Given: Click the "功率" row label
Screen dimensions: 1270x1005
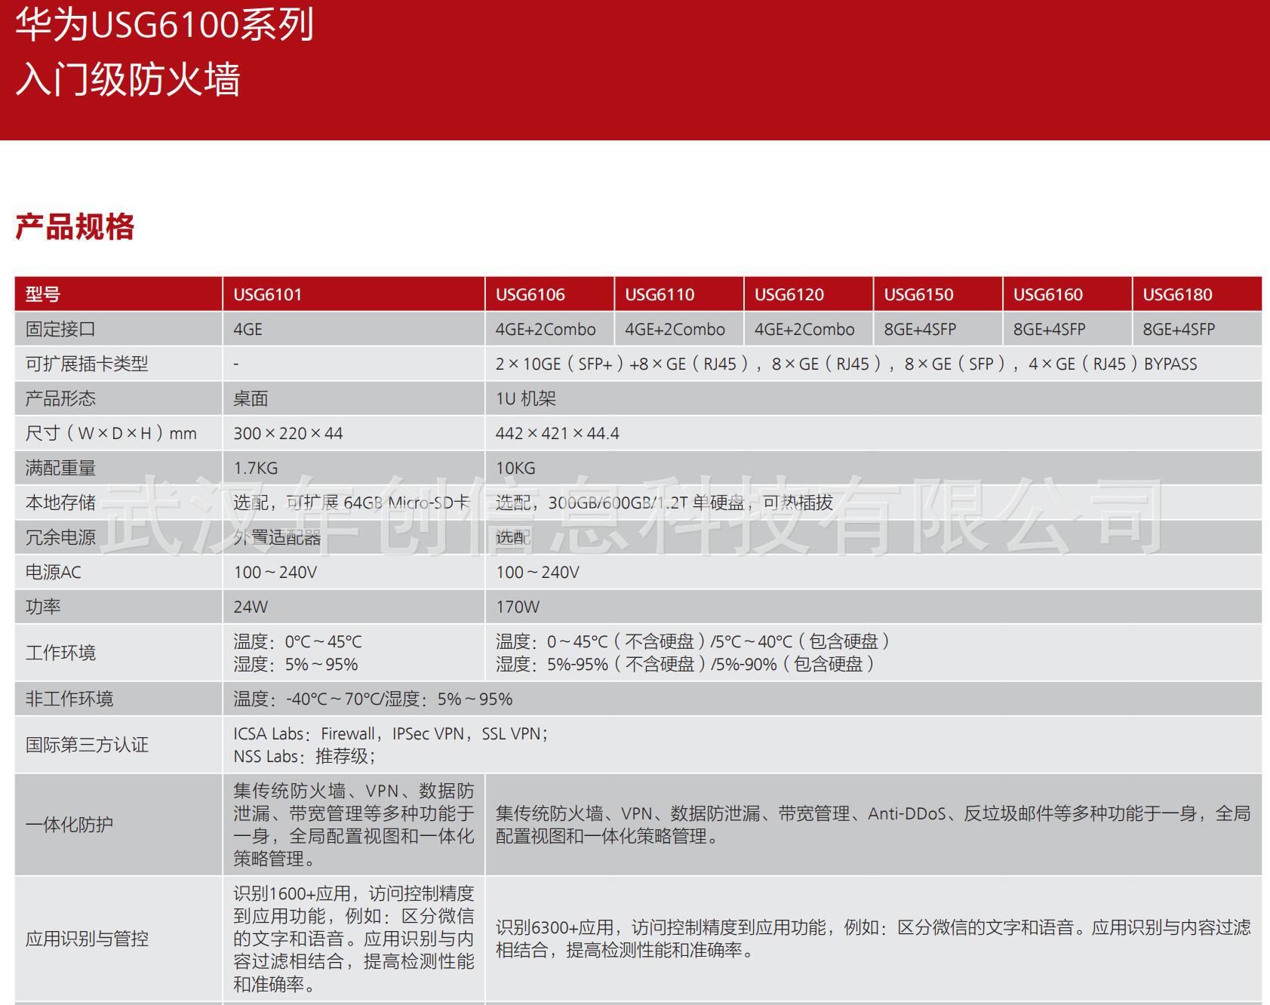Looking at the screenshot, I should point(43,607).
